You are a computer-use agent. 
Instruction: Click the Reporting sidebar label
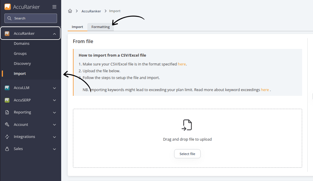(x=22, y=112)
